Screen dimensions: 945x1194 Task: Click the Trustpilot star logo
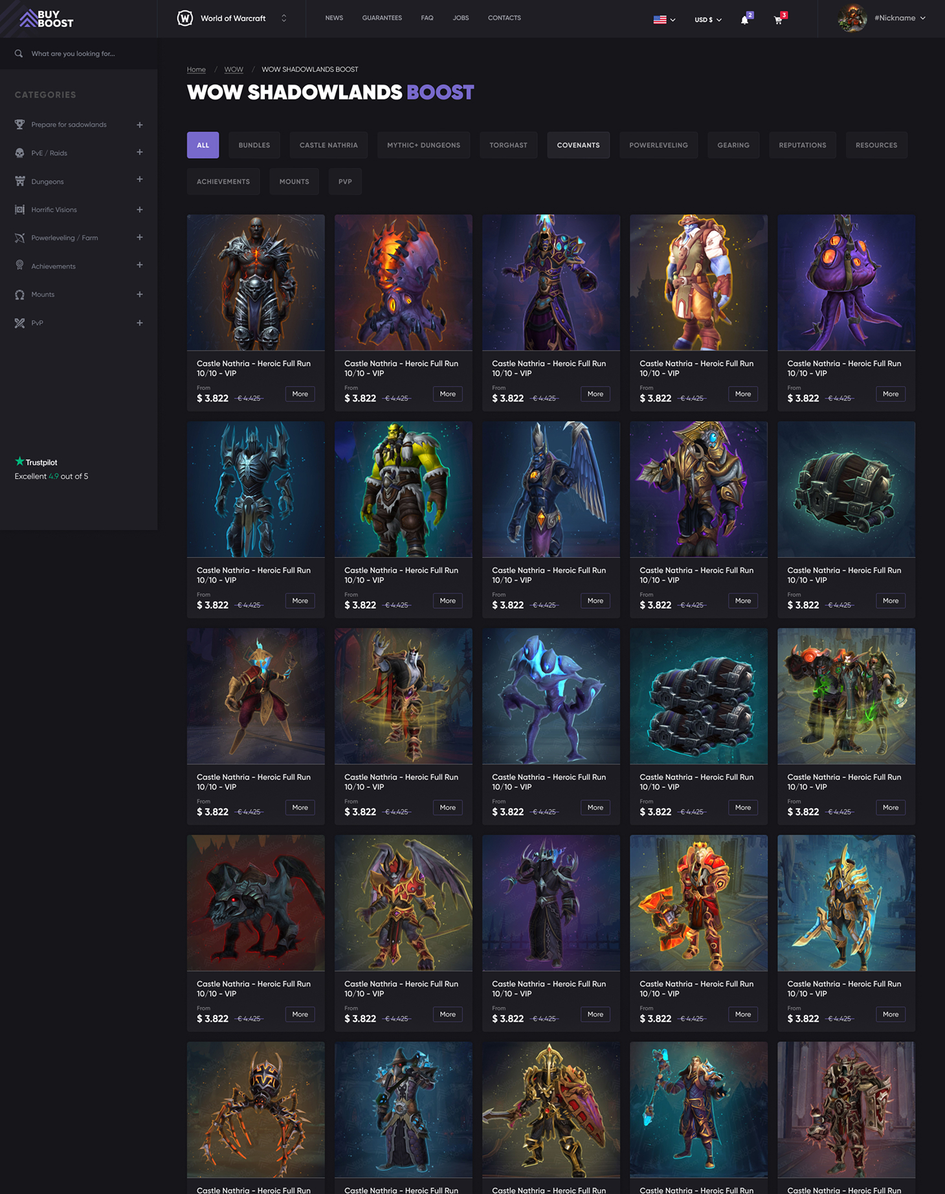[36, 462]
